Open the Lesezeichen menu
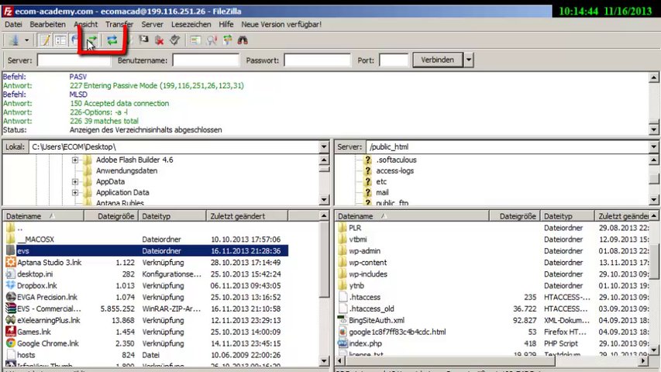Viewport: 661px width, 372px height. [x=191, y=24]
